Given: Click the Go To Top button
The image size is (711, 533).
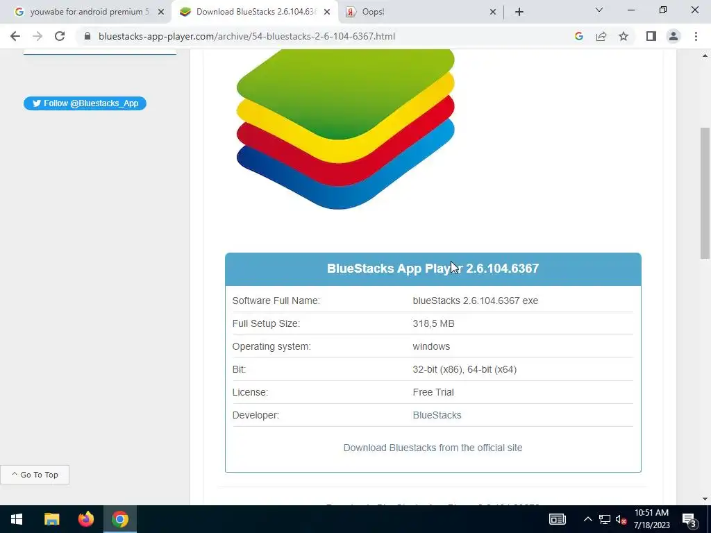Looking at the screenshot, I should click(x=35, y=475).
